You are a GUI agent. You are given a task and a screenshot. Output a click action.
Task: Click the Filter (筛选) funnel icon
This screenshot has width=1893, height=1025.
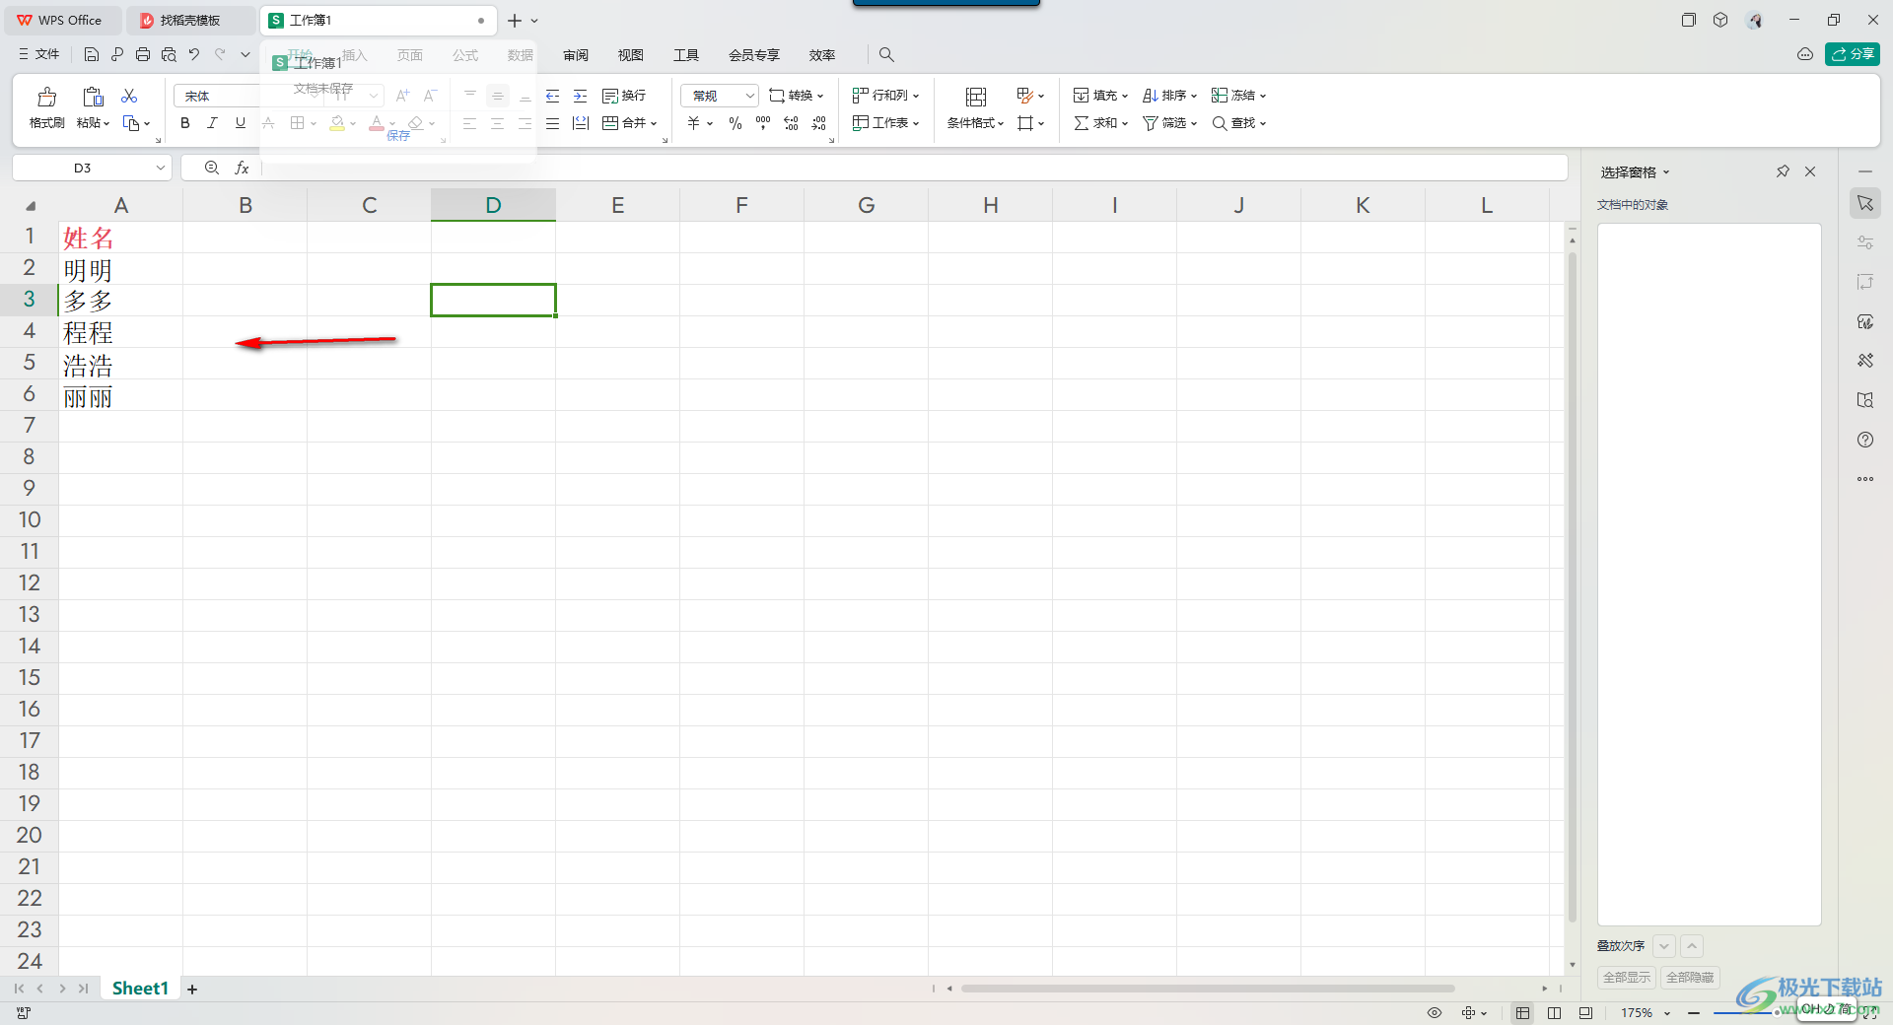point(1150,123)
